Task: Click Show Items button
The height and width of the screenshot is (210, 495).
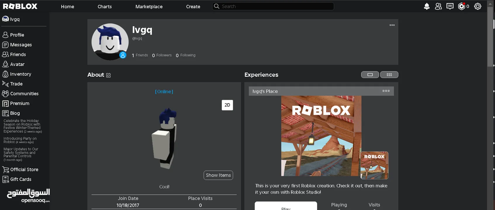Action: [218, 175]
